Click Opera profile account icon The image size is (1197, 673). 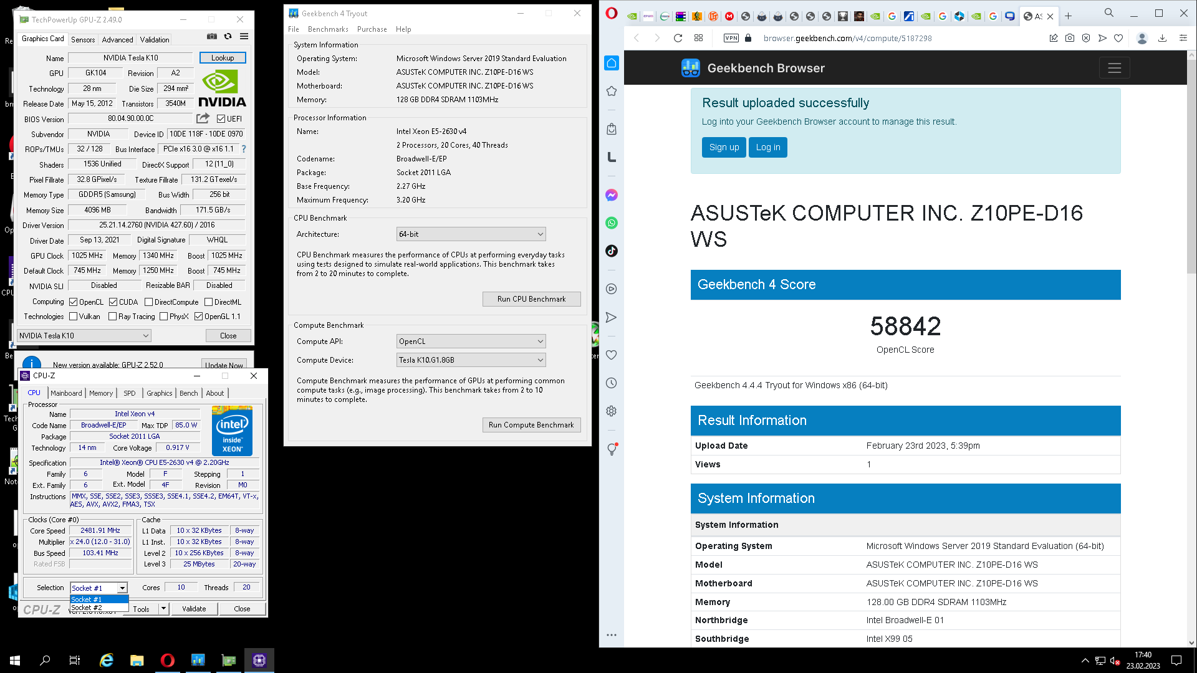click(x=1142, y=38)
